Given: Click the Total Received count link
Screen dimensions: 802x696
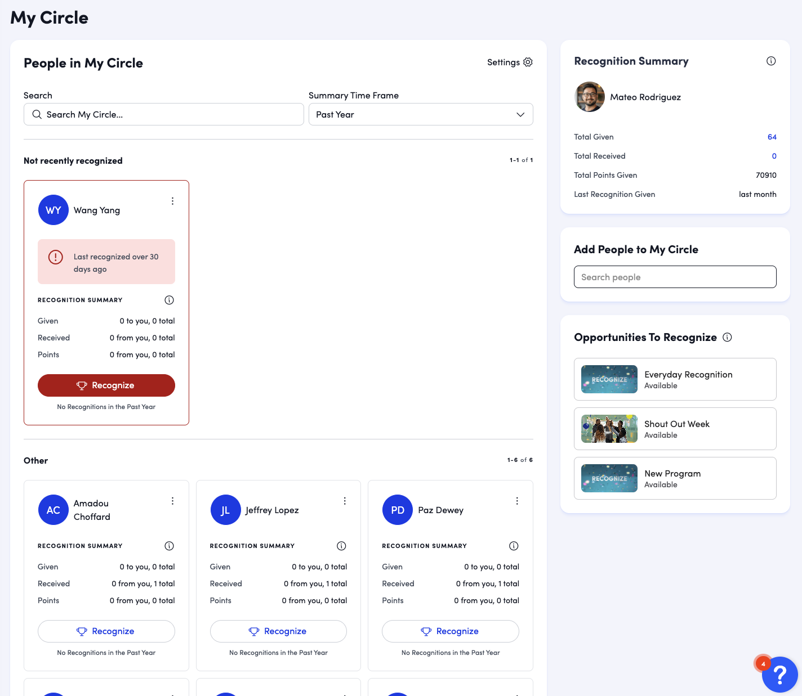Looking at the screenshot, I should [774, 156].
